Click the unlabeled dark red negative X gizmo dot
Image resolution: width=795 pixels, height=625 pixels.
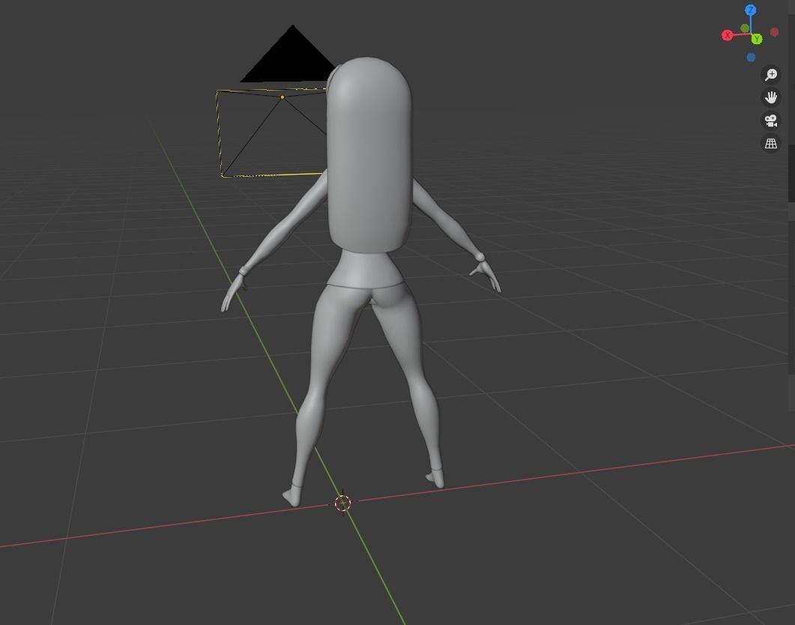point(774,32)
